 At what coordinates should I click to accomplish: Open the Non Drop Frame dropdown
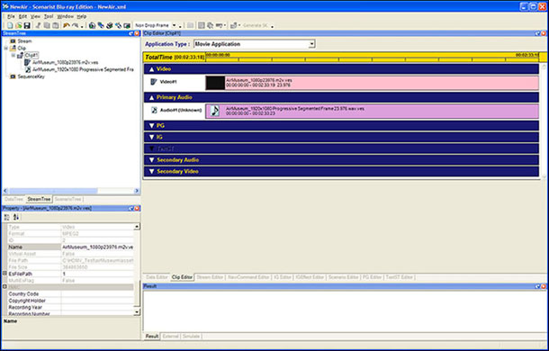(174, 25)
